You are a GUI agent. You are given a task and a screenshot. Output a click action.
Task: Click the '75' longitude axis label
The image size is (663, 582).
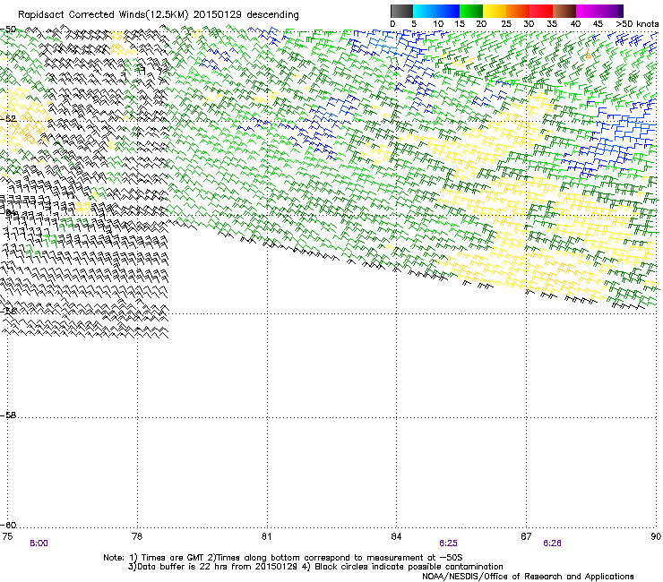[x=7, y=536]
